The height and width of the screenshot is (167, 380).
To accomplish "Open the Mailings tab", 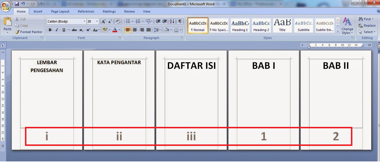I will (109, 11).
